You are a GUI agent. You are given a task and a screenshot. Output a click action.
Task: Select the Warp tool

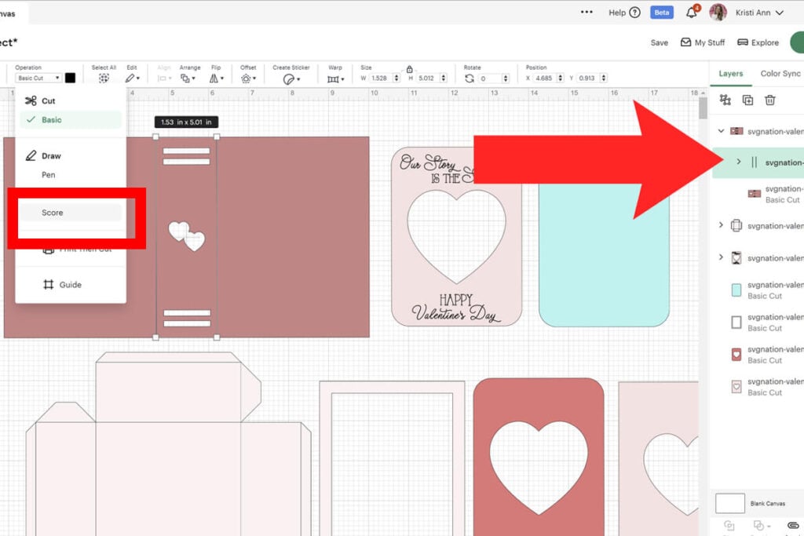(x=334, y=78)
